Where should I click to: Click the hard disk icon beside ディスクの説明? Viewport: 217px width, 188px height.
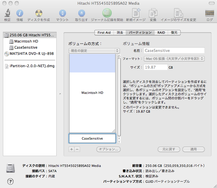click(11, 168)
